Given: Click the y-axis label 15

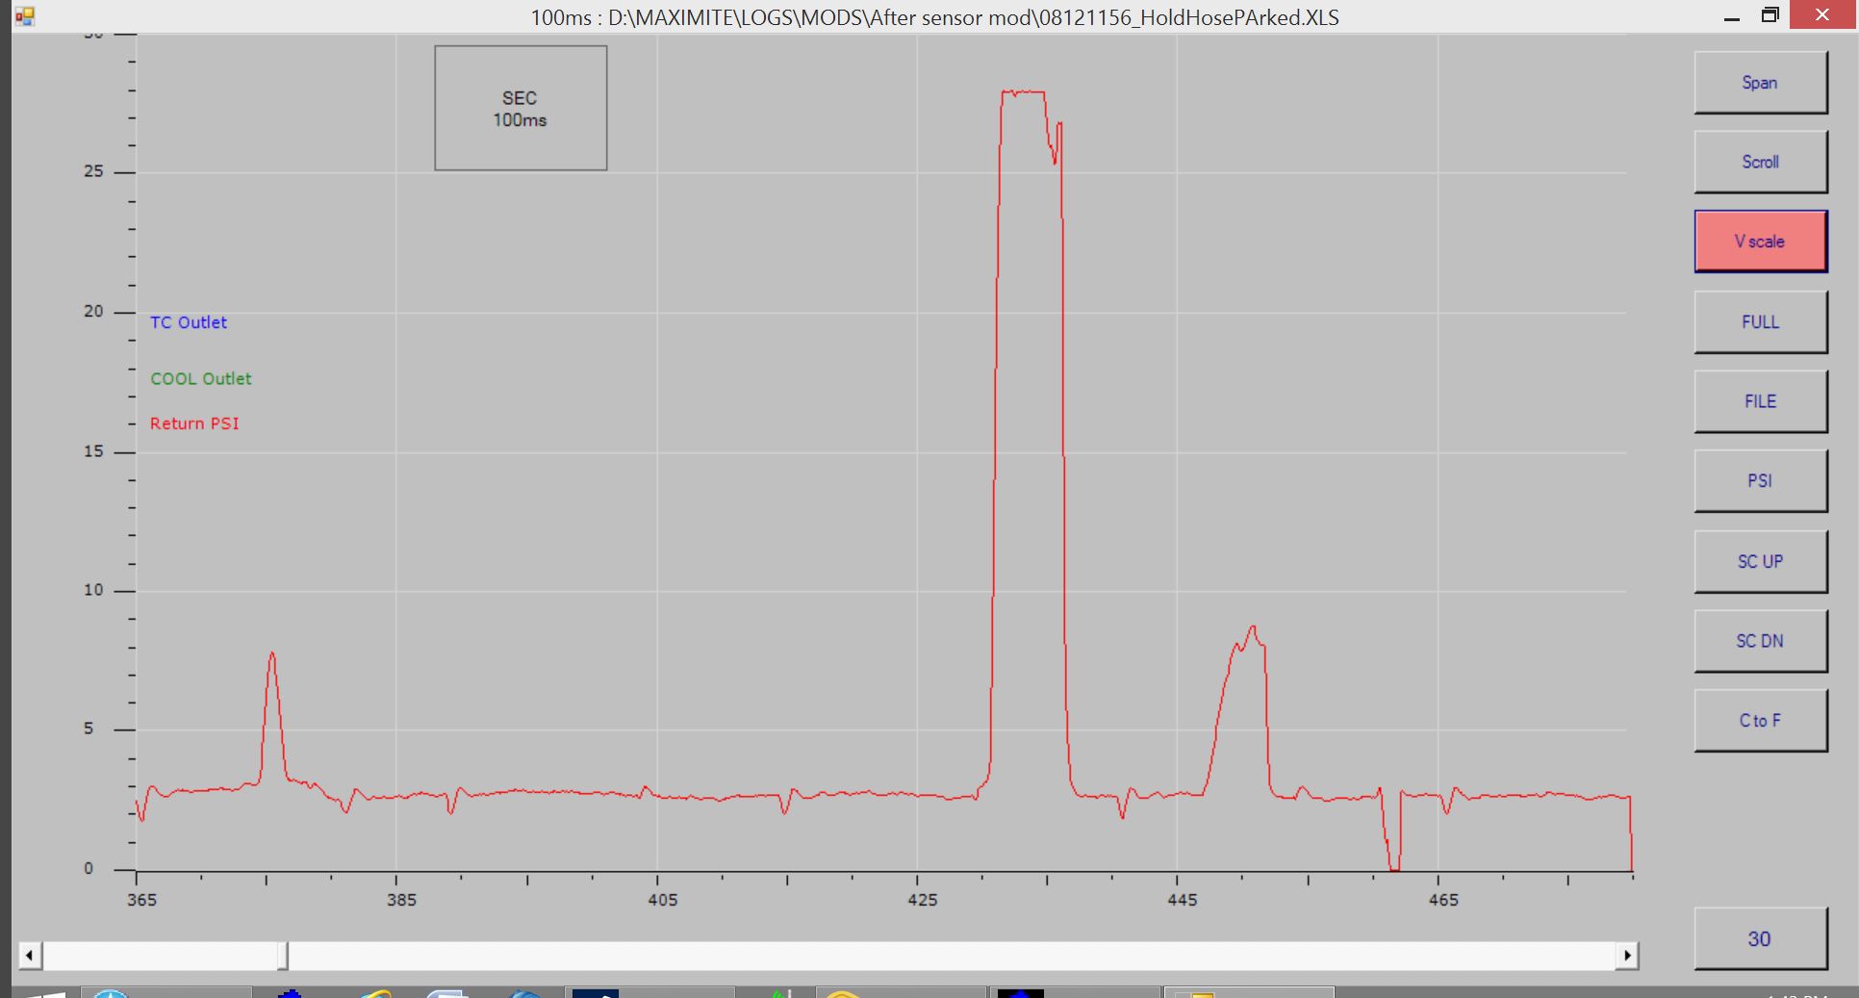Looking at the screenshot, I should 93,450.
